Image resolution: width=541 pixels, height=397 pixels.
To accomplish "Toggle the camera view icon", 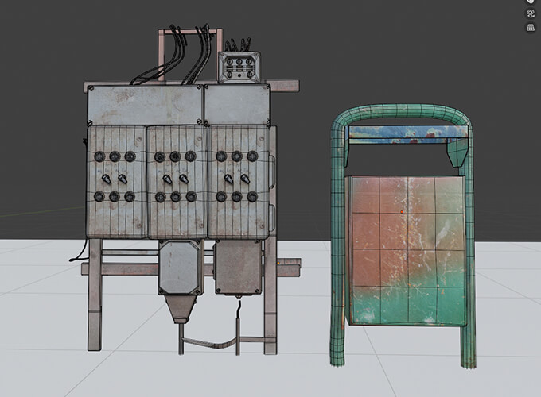I will point(531,14).
